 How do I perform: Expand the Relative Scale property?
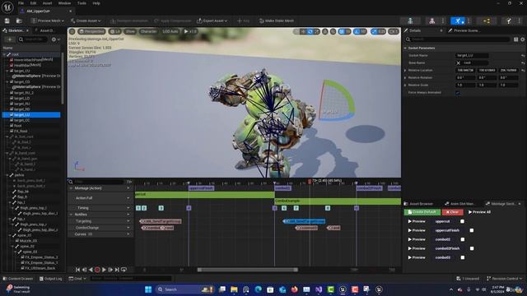[x=405, y=86]
